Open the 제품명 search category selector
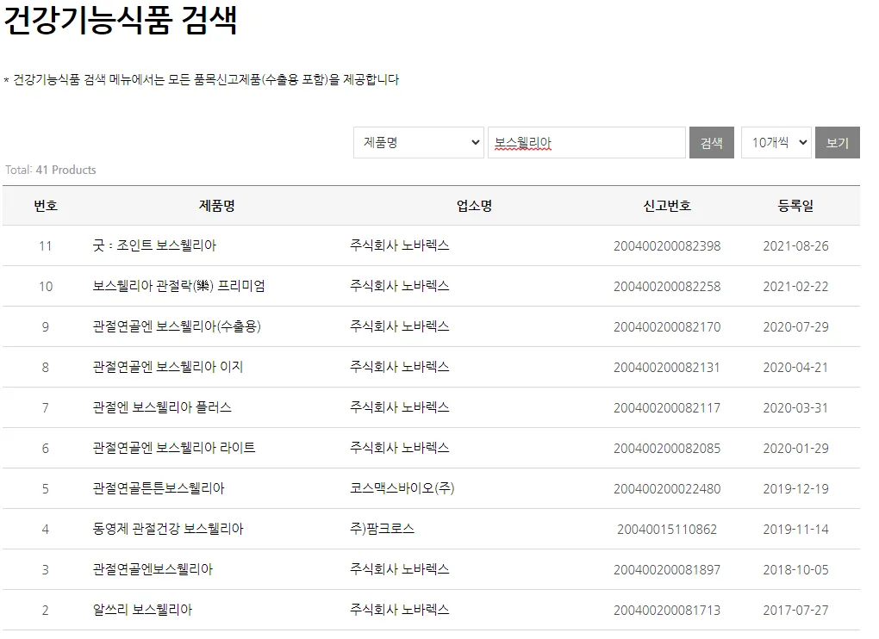The height and width of the screenshot is (639, 879). click(418, 142)
